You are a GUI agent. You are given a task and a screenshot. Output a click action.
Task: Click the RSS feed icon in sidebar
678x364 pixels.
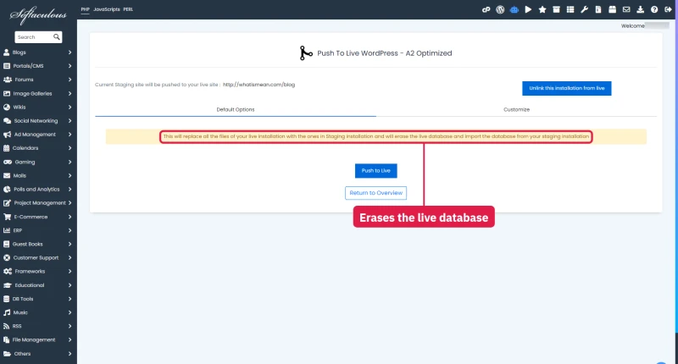tap(7, 327)
